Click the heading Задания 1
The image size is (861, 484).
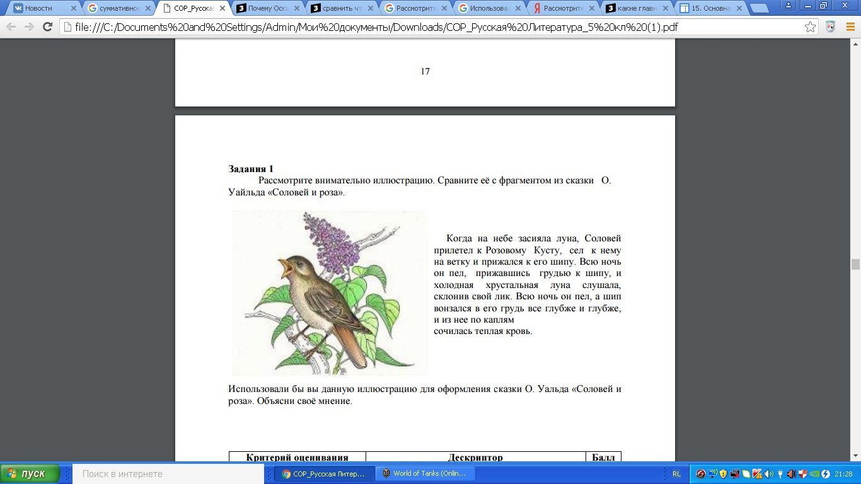coord(251,169)
